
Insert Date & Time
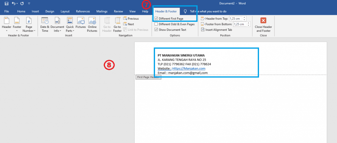point(45,24)
